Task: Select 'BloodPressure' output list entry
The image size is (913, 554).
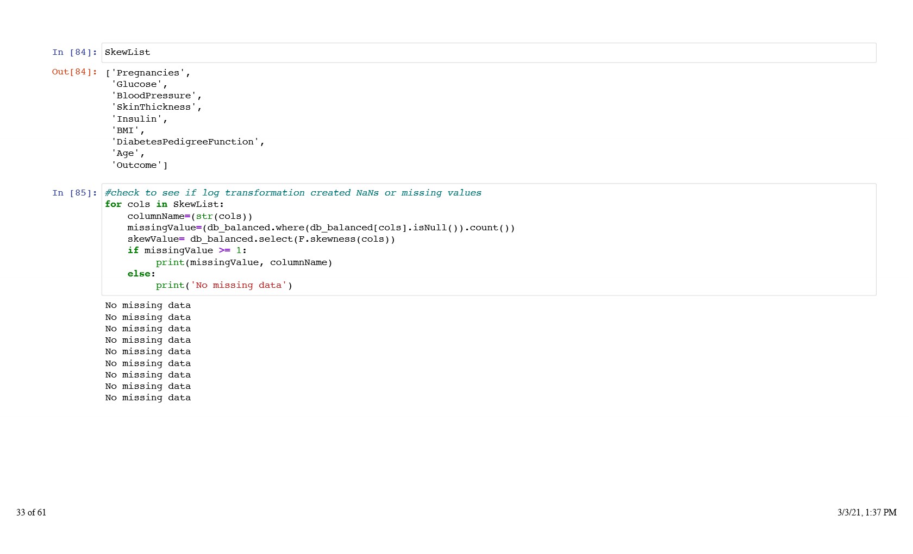Action: (x=156, y=96)
